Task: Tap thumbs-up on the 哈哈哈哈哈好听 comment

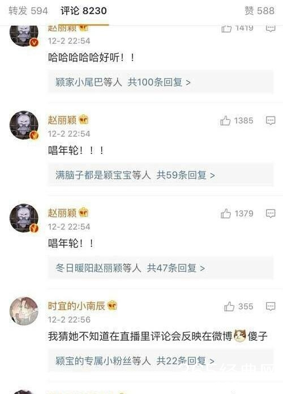Action: tap(226, 28)
